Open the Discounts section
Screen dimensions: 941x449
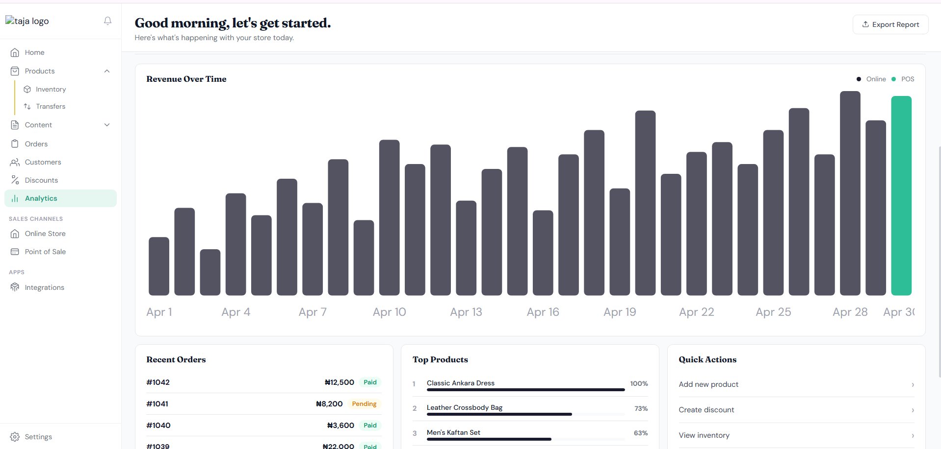pyautogui.click(x=60, y=180)
